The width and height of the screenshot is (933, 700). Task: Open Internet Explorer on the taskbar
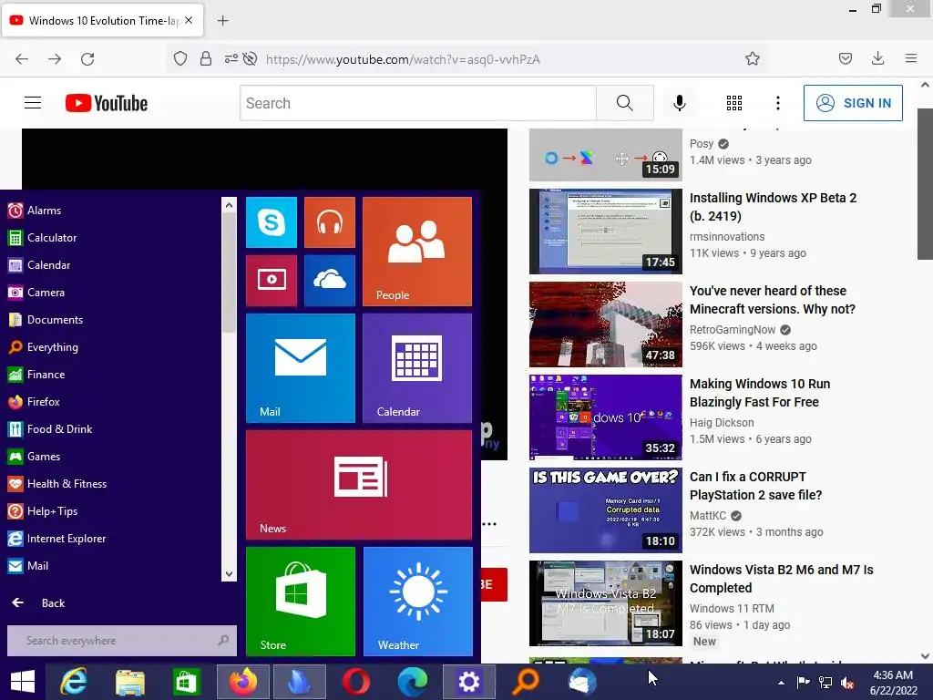(x=74, y=682)
